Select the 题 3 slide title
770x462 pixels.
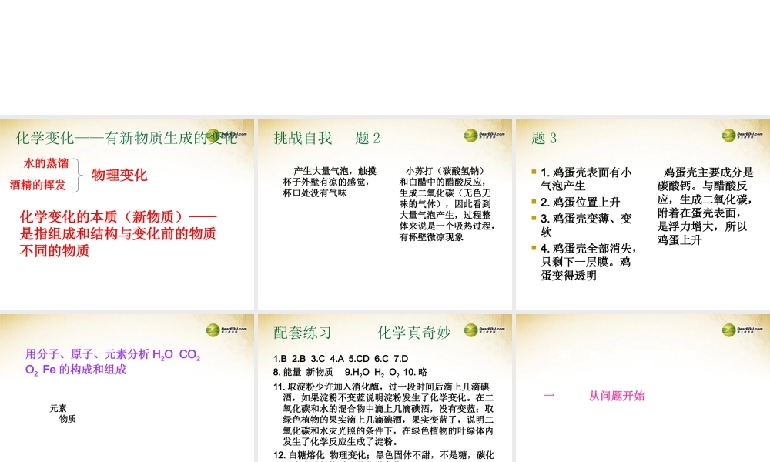coord(544,139)
